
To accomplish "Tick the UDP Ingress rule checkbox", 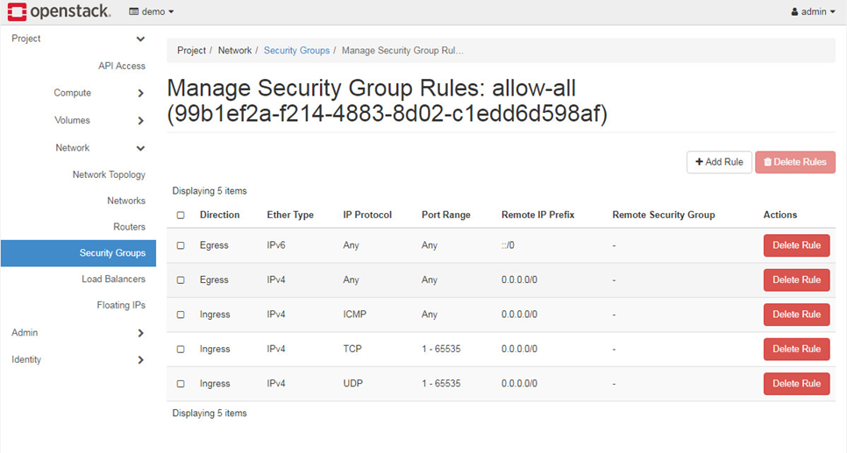I will [181, 384].
